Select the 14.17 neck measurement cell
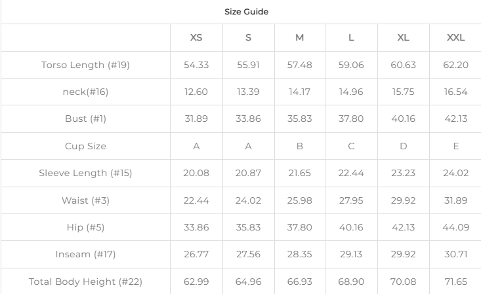481x294 pixels. 300,92
